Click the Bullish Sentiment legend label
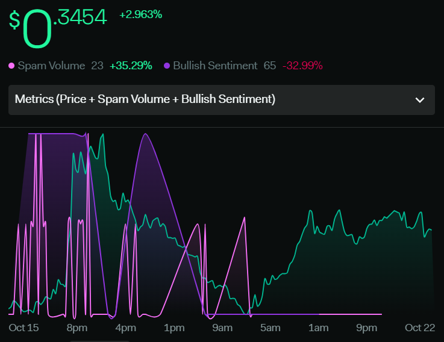This screenshot has width=444, height=342. pos(215,66)
